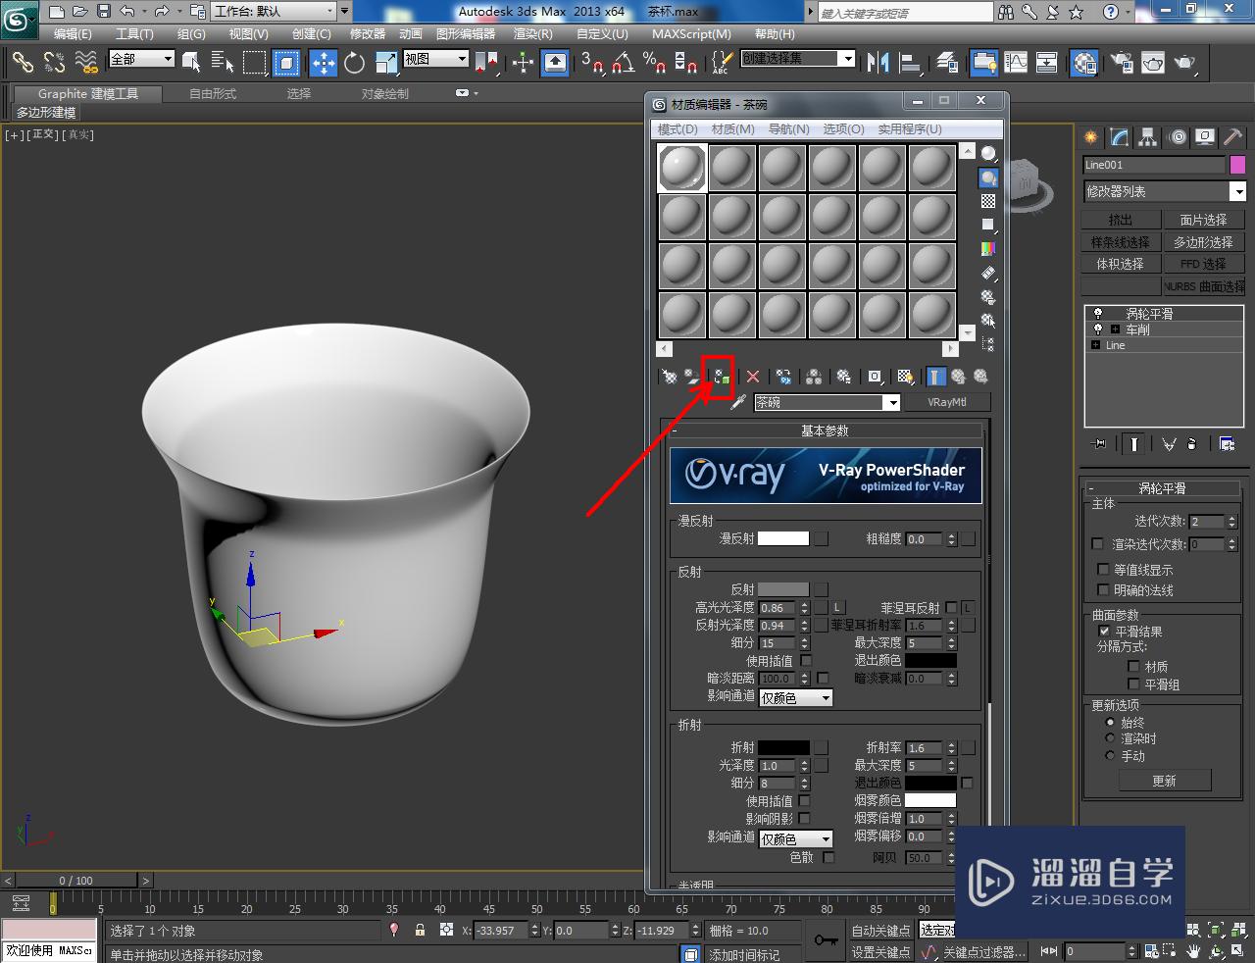Screen dimensions: 1255x963
Task: Pick material from object eyedropper
Action: [x=738, y=403]
